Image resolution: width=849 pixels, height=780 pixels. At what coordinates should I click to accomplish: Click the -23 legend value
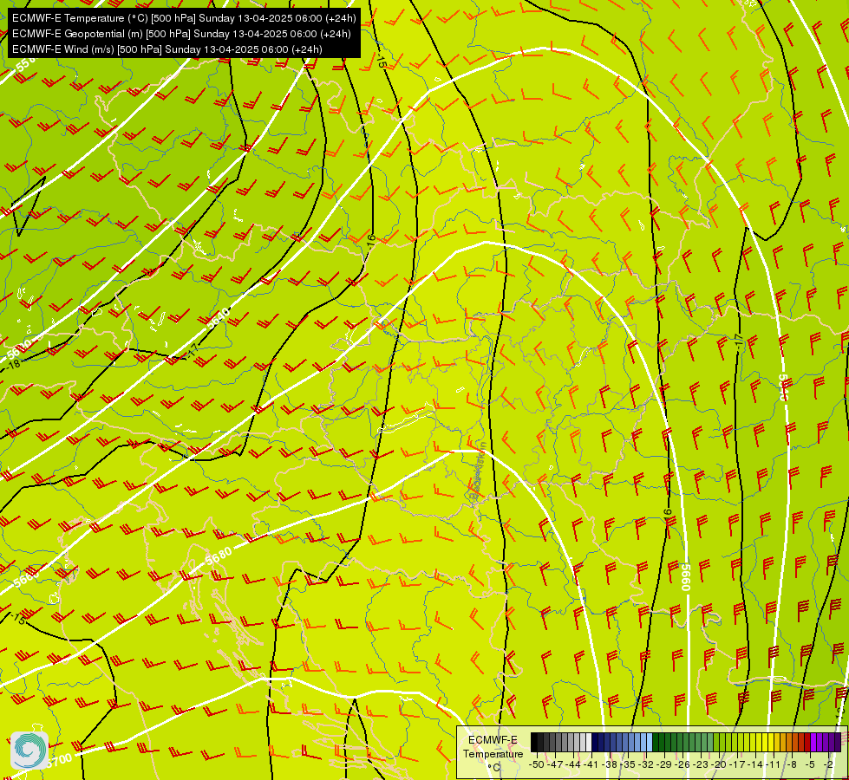click(700, 764)
